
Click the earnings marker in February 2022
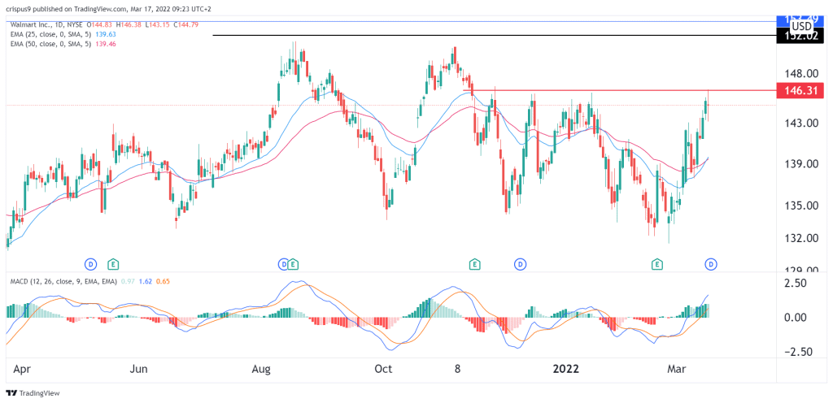click(657, 263)
